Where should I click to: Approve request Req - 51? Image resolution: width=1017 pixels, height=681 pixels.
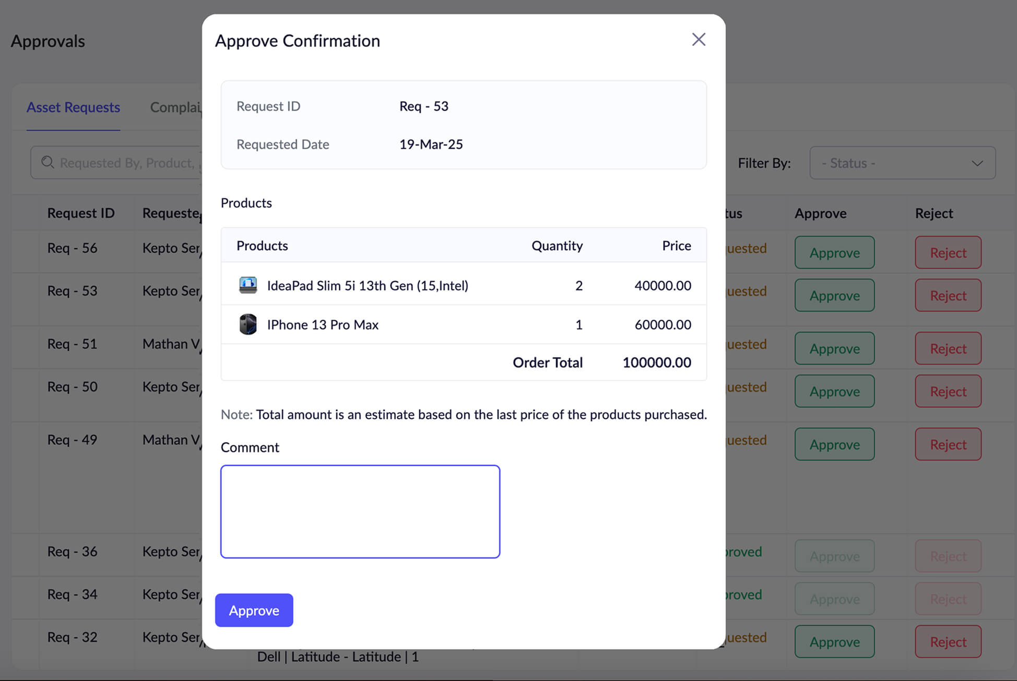click(x=834, y=348)
